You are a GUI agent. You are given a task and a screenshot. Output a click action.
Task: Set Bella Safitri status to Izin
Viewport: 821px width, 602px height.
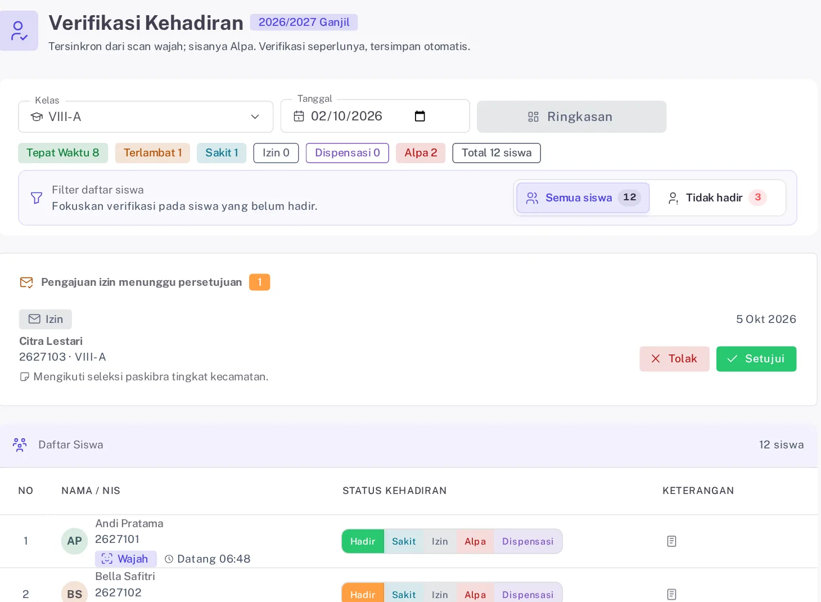(x=440, y=594)
